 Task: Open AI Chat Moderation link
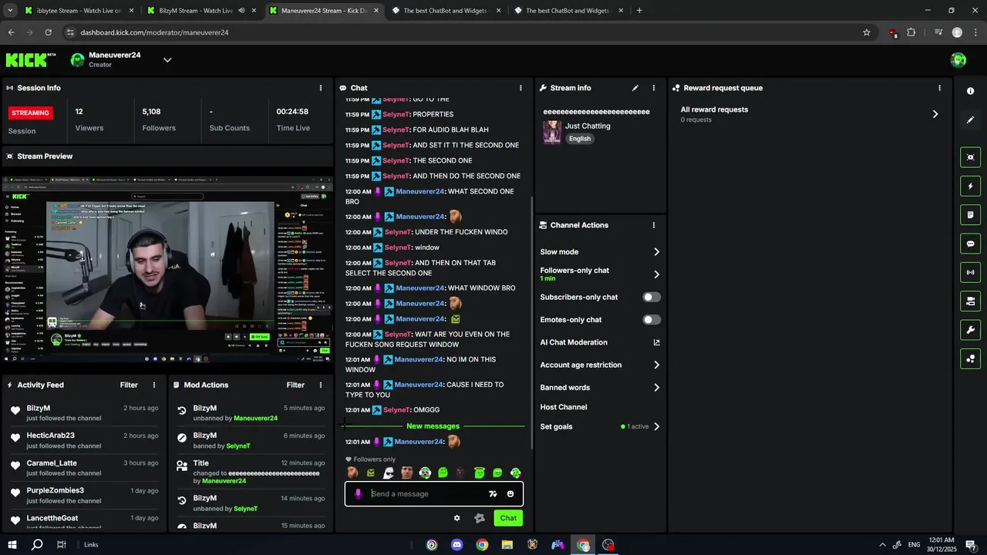[x=600, y=342]
